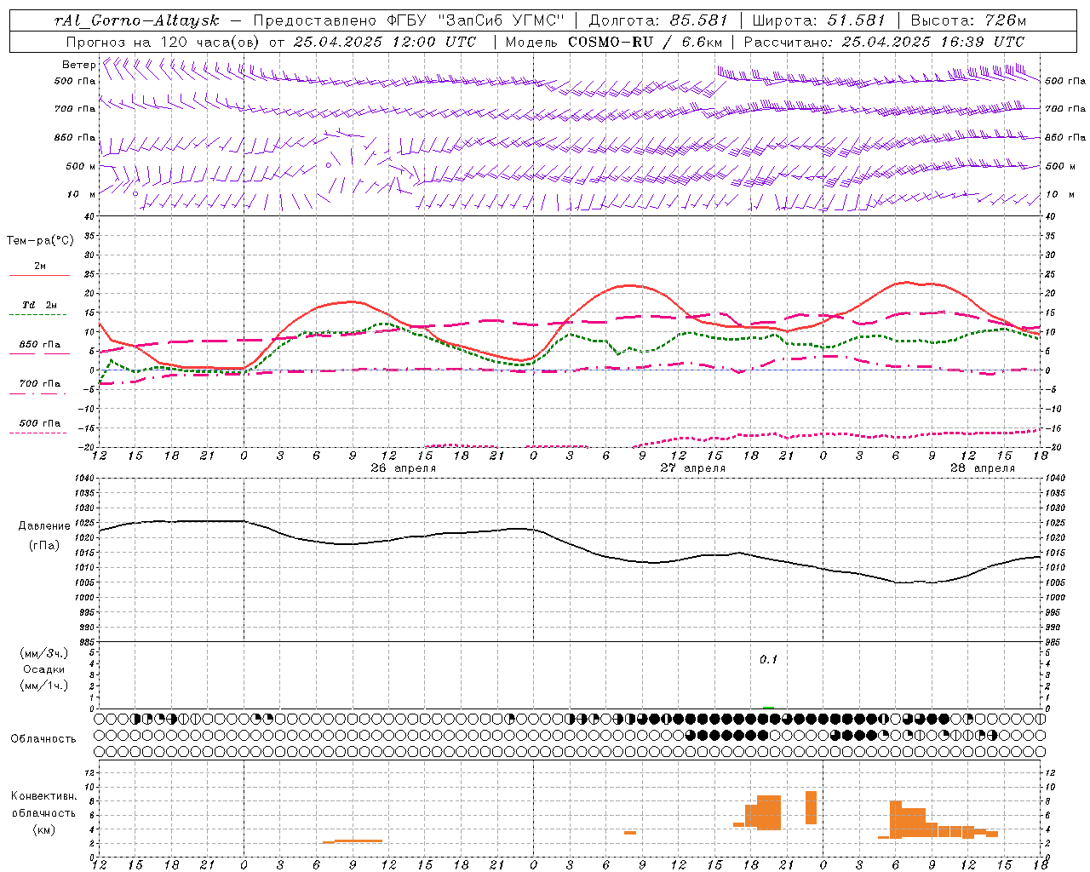Click the 'Предоставлено ФГБУ ЗапСиб УГМС' credit text
This screenshot has width=1090, height=872.
click(x=409, y=20)
